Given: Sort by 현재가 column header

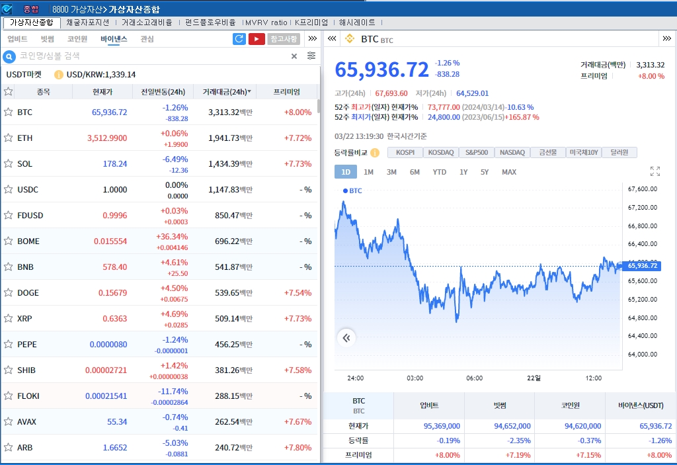Looking at the screenshot, I should (x=102, y=92).
